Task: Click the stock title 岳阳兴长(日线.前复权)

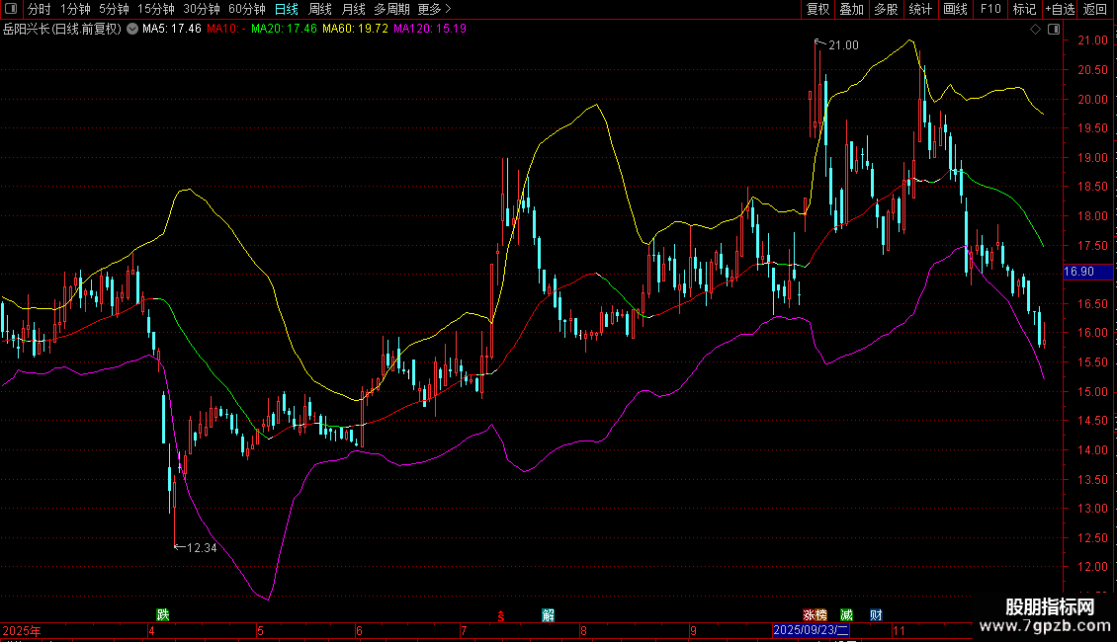Action: (x=62, y=29)
